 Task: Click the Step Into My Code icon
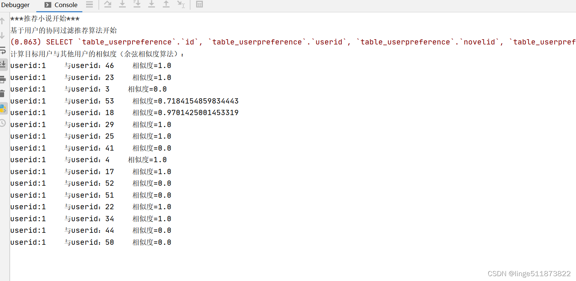(x=137, y=4)
